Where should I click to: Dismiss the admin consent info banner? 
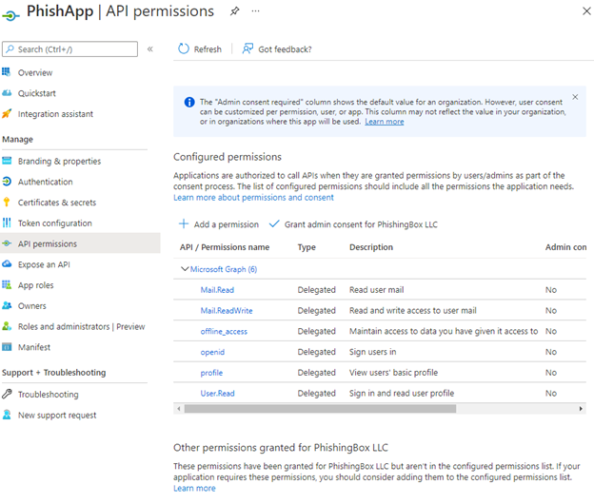[575, 97]
